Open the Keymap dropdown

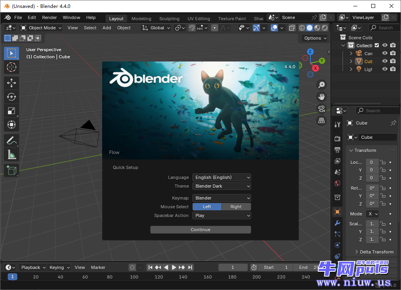tap(222, 198)
